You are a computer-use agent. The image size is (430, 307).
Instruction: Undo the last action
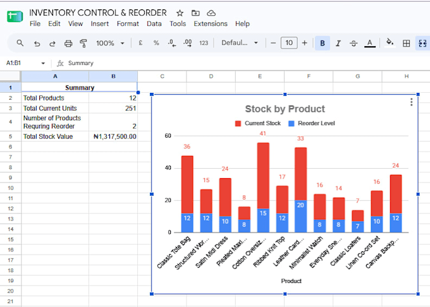tap(37, 43)
